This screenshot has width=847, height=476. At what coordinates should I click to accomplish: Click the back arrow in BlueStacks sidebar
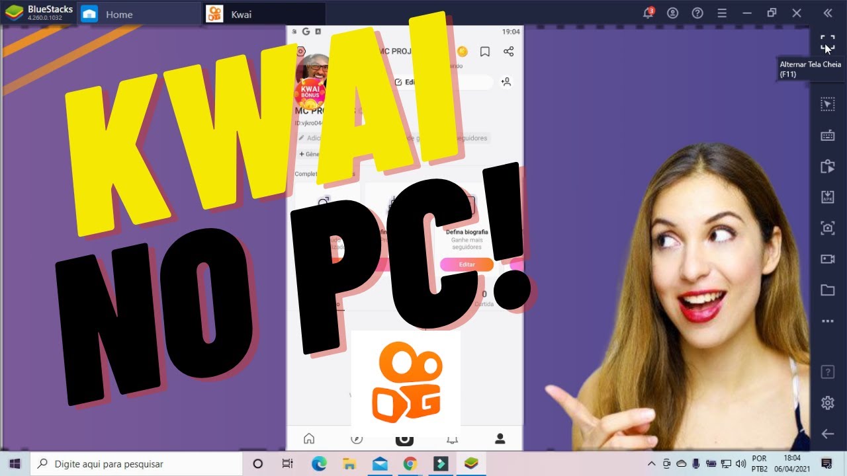pos(827,434)
